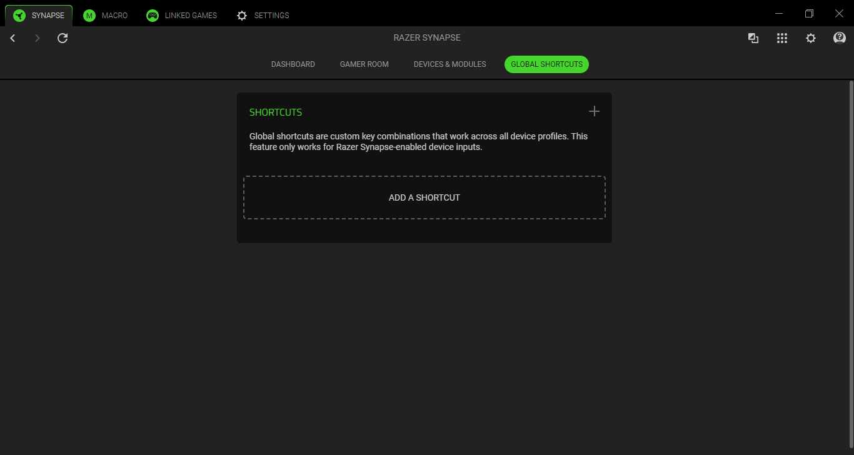Viewport: 854px width, 455px height.
Task: Open the Linked Games tab
Action: 182,15
